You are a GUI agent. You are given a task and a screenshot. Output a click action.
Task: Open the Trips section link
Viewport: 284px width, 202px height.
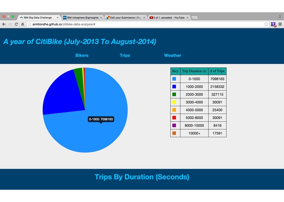125,56
